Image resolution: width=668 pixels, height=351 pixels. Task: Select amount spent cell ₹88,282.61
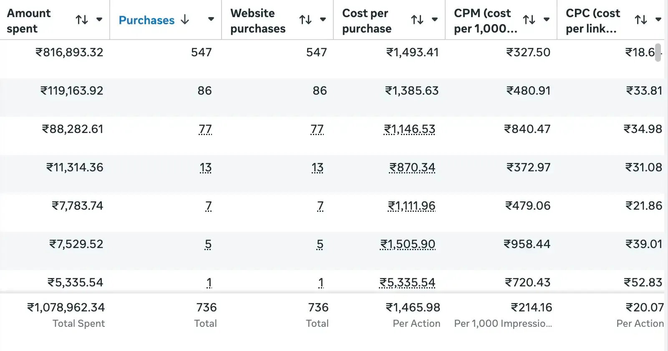(73, 129)
